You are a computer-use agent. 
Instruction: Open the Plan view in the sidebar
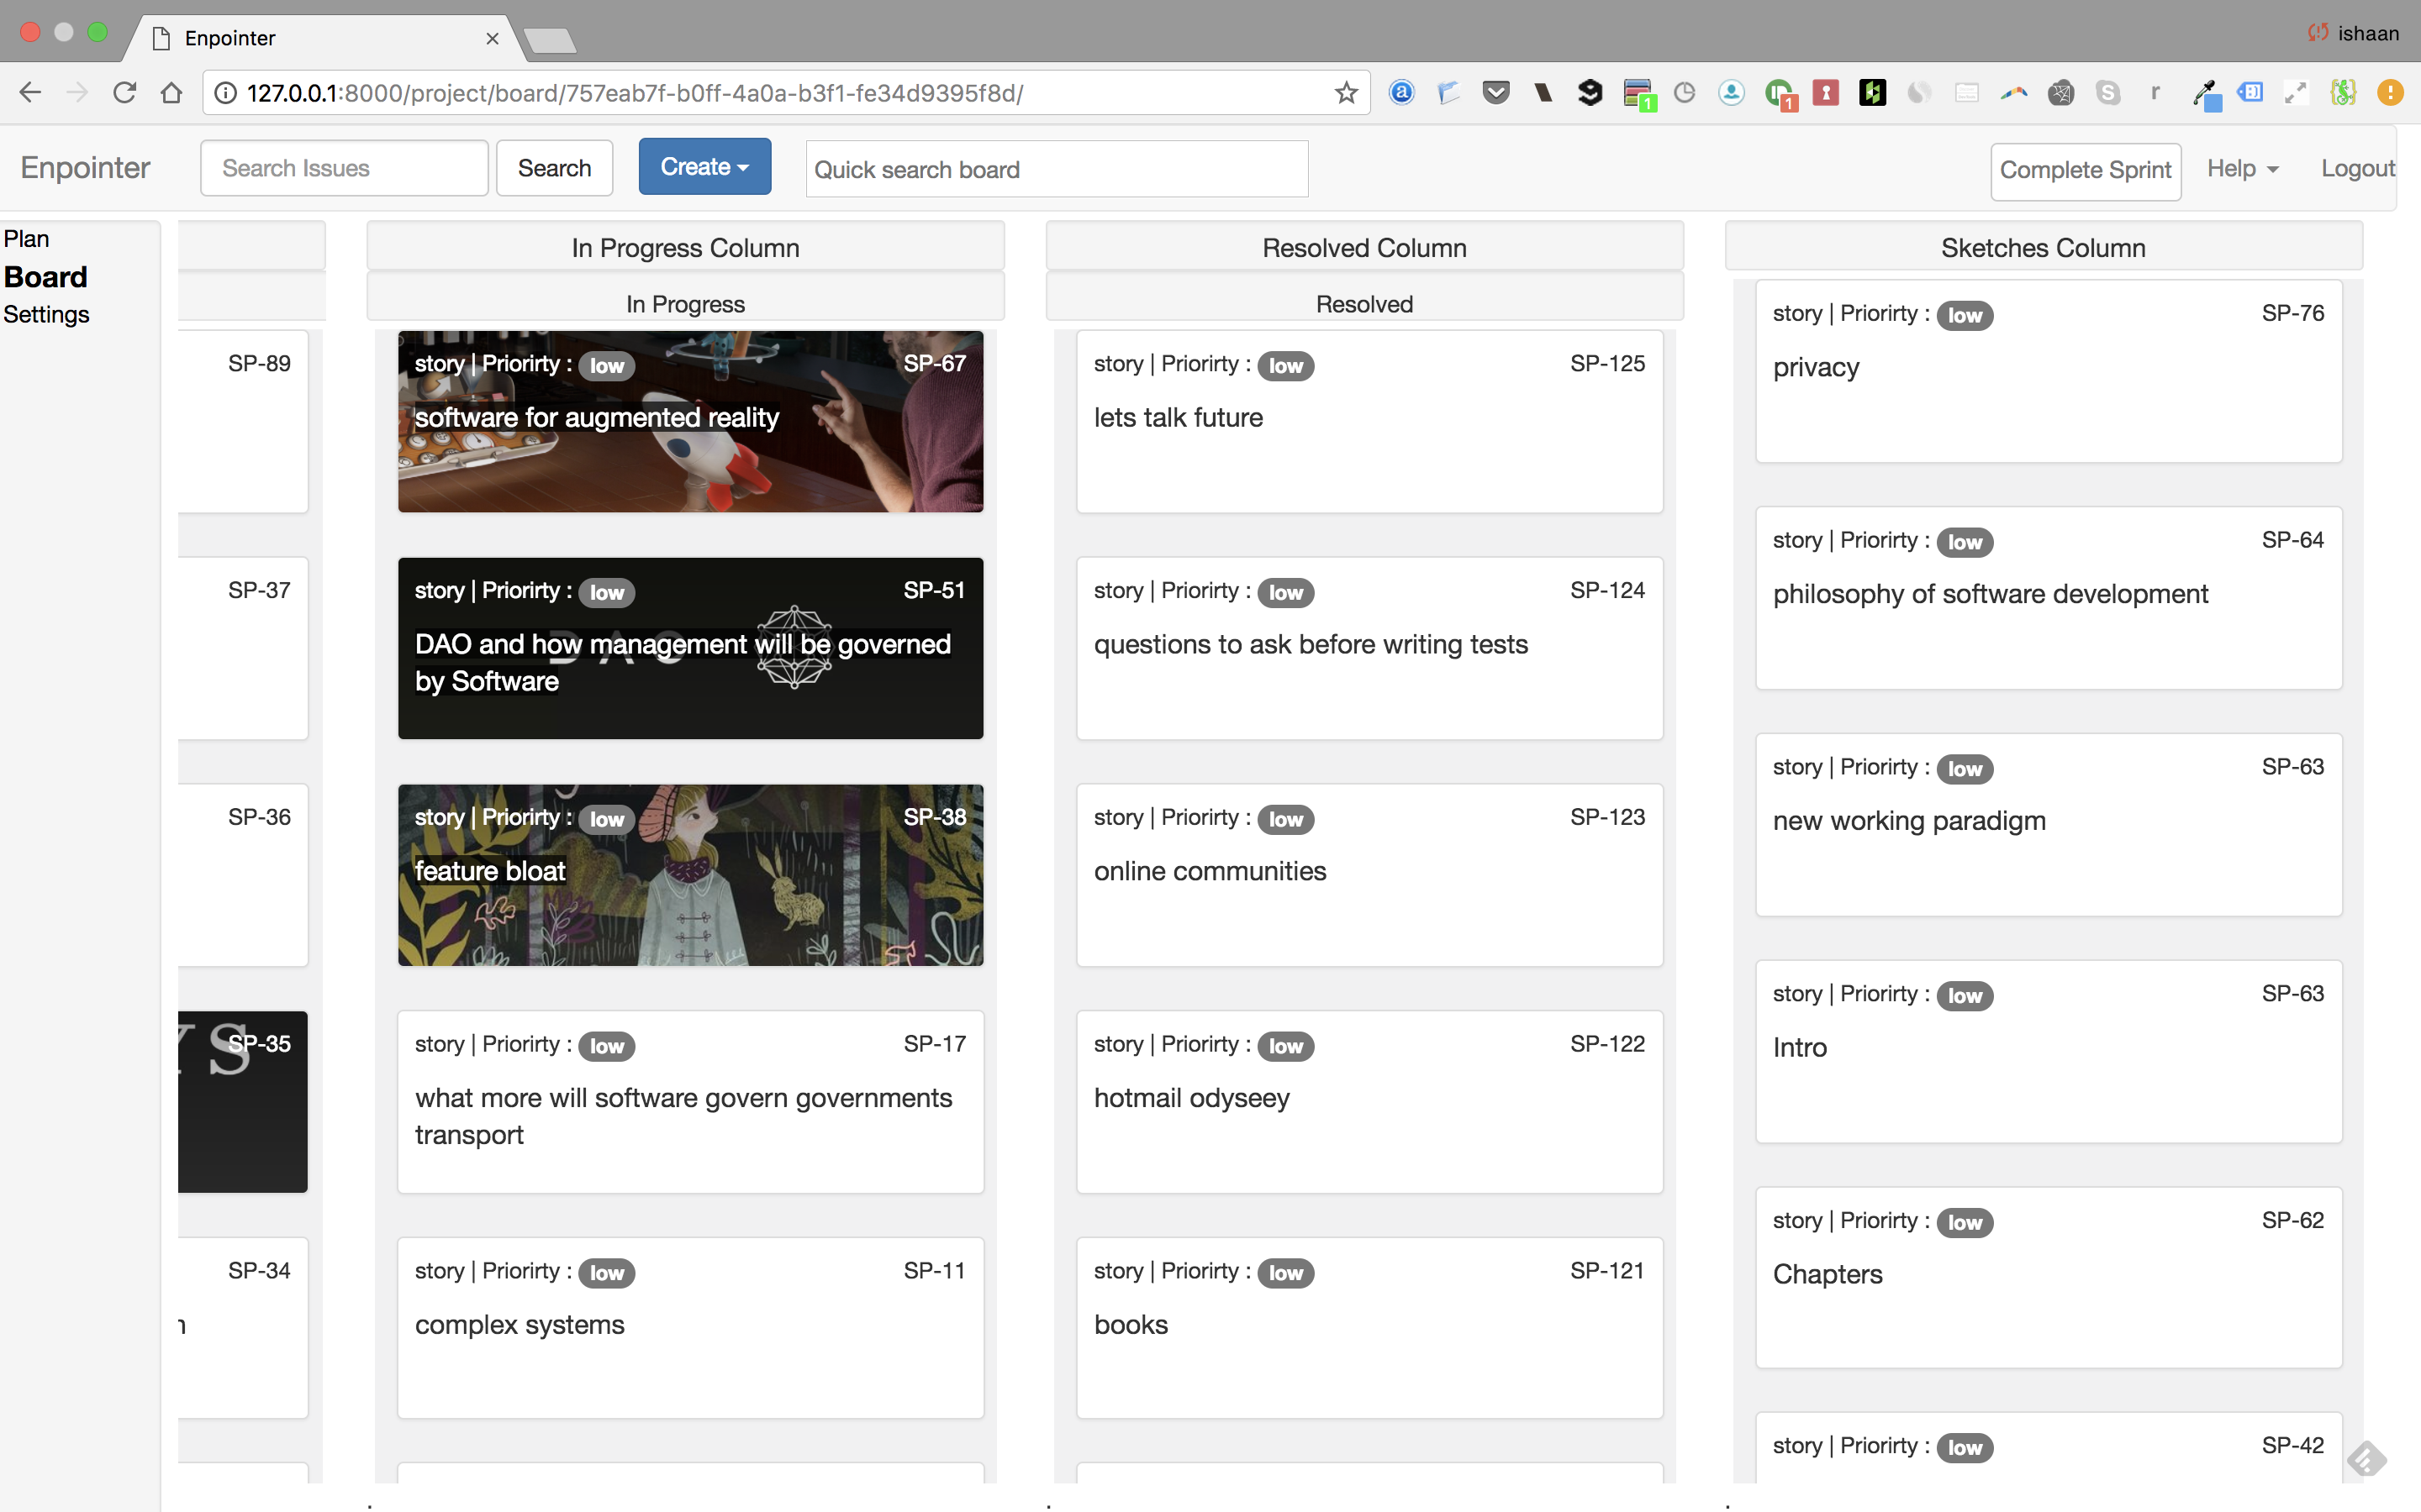point(27,239)
